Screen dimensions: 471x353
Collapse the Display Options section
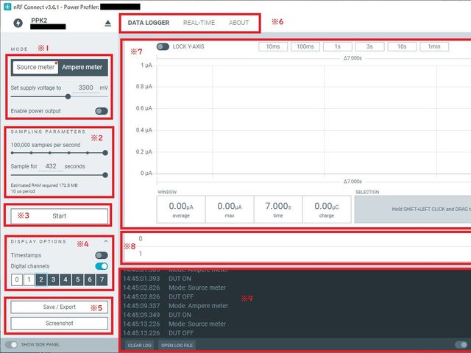click(x=106, y=241)
